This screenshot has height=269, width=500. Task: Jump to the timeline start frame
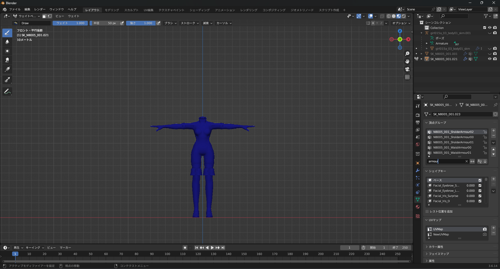[x=196, y=248]
